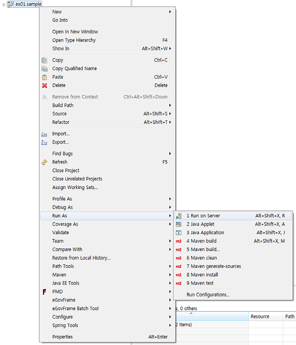Choose Go Into
The width and height of the screenshot is (296, 345).
tap(108, 20)
